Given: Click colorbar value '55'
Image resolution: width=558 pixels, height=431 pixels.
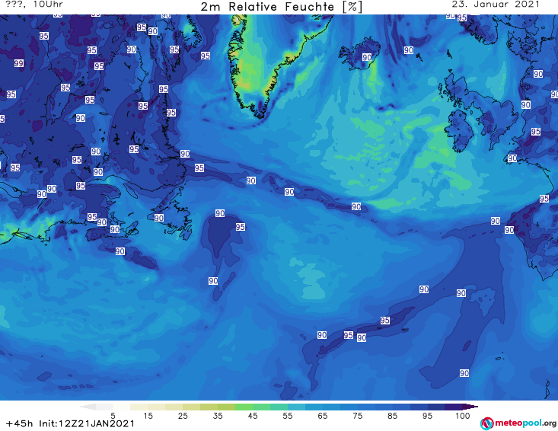Looking at the screenshot, I should pos(288,416).
